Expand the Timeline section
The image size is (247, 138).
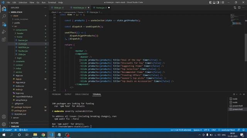pos(15,127)
